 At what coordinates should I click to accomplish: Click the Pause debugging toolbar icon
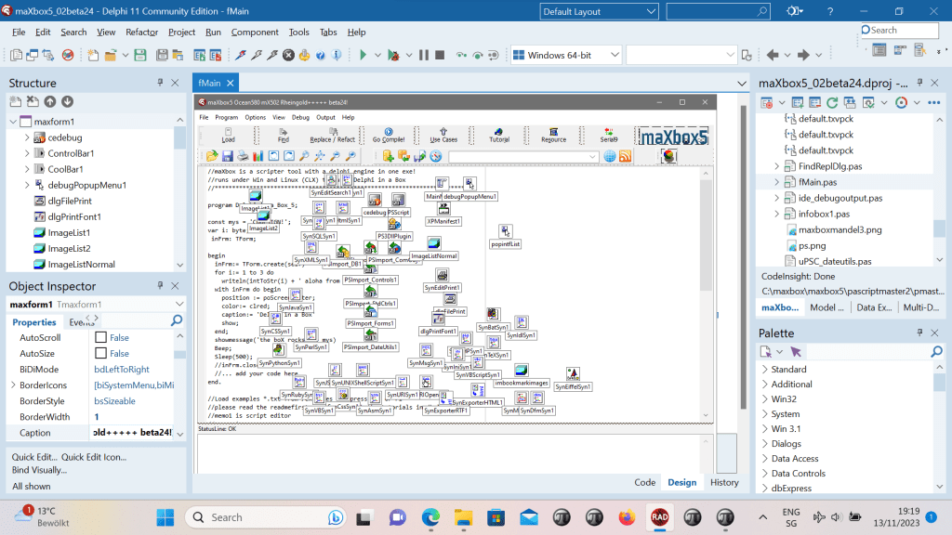coord(424,56)
